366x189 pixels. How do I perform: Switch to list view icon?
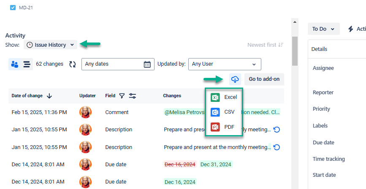[27, 64]
